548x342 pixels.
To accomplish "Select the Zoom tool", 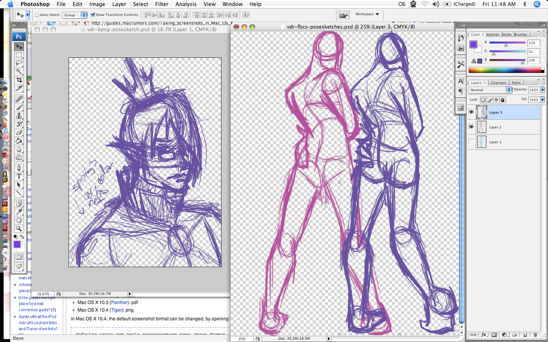I will pos(19,229).
